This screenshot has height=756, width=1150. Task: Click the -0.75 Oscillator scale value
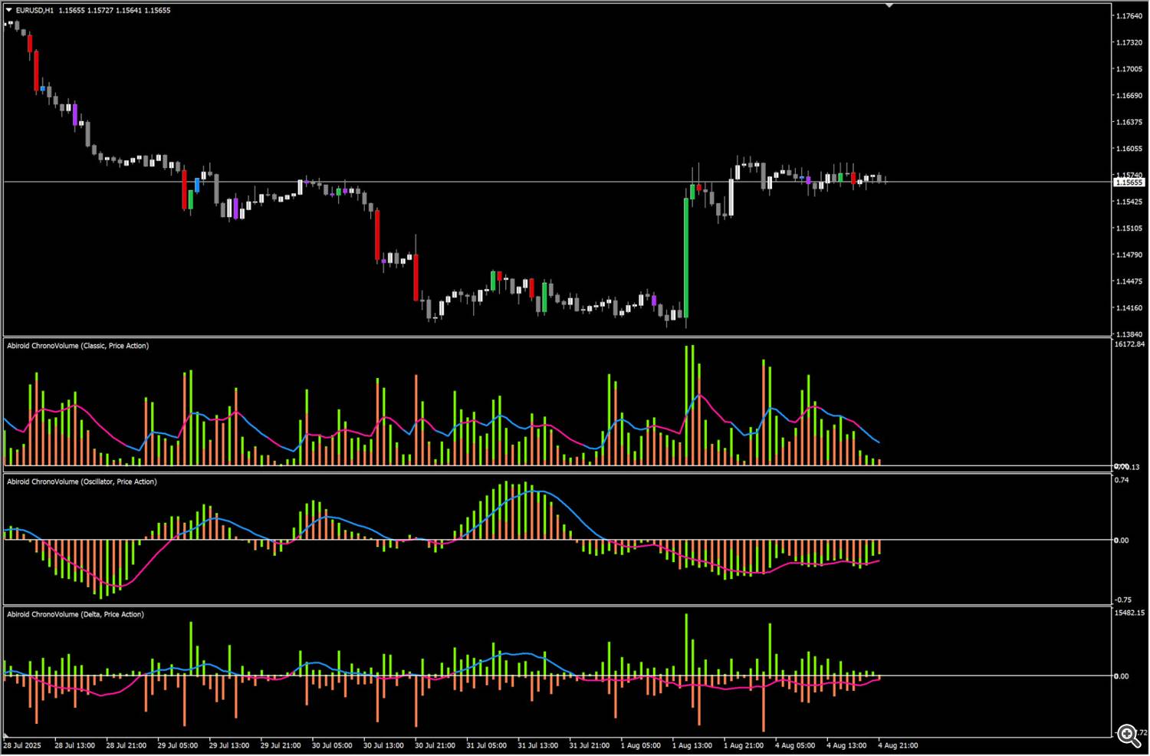tap(1122, 600)
